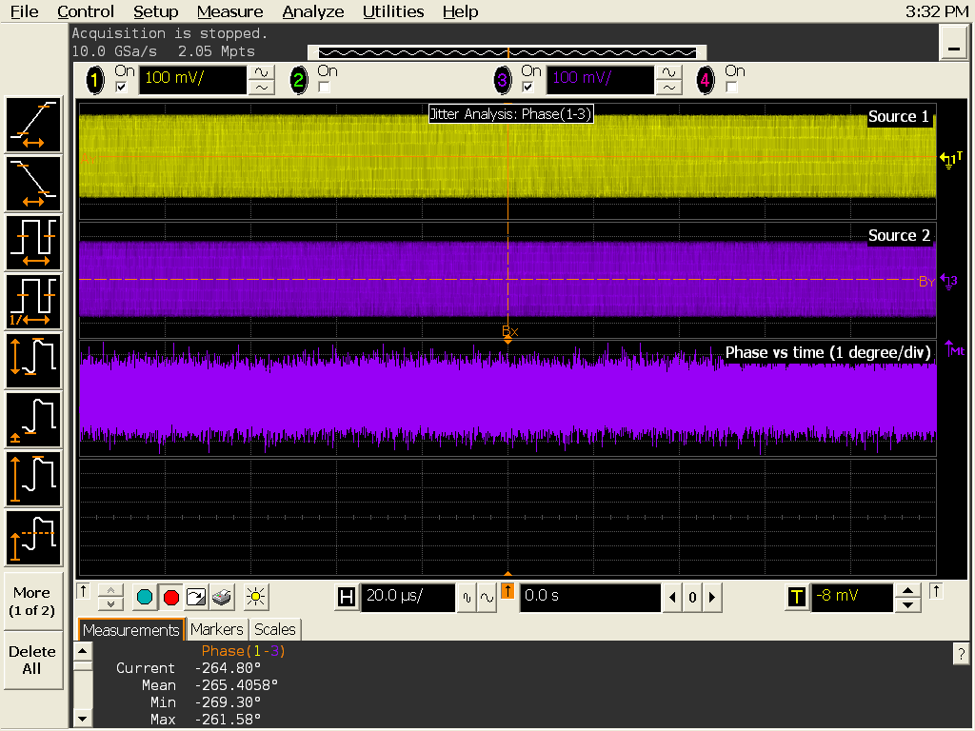Click the printer icon in toolbar
This screenshot has height=731, width=975.
pyautogui.click(x=222, y=598)
